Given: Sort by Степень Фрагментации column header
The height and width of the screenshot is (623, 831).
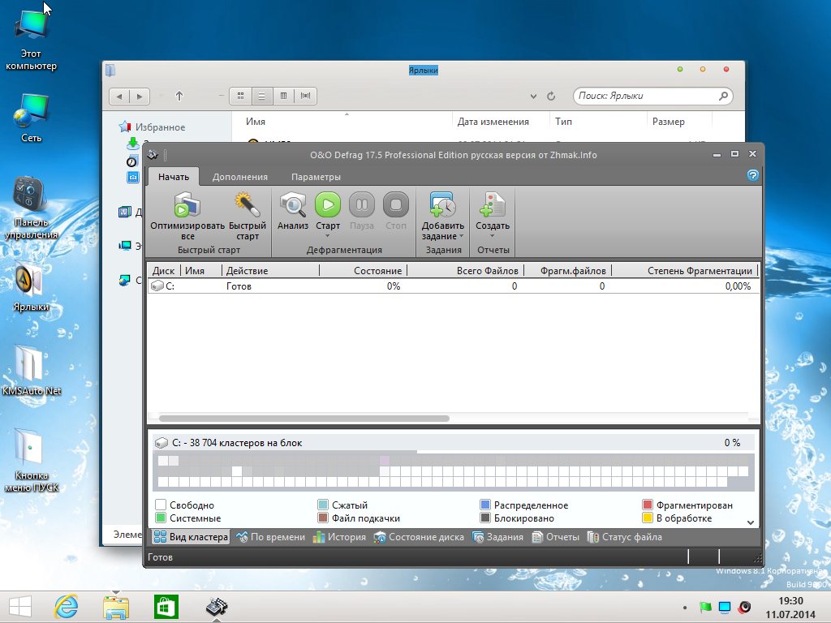Looking at the screenshot, I should [685, 271].
